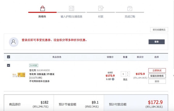174x111 pixels.
Task: Click the 购买价 column header
Action: [140, 57]
